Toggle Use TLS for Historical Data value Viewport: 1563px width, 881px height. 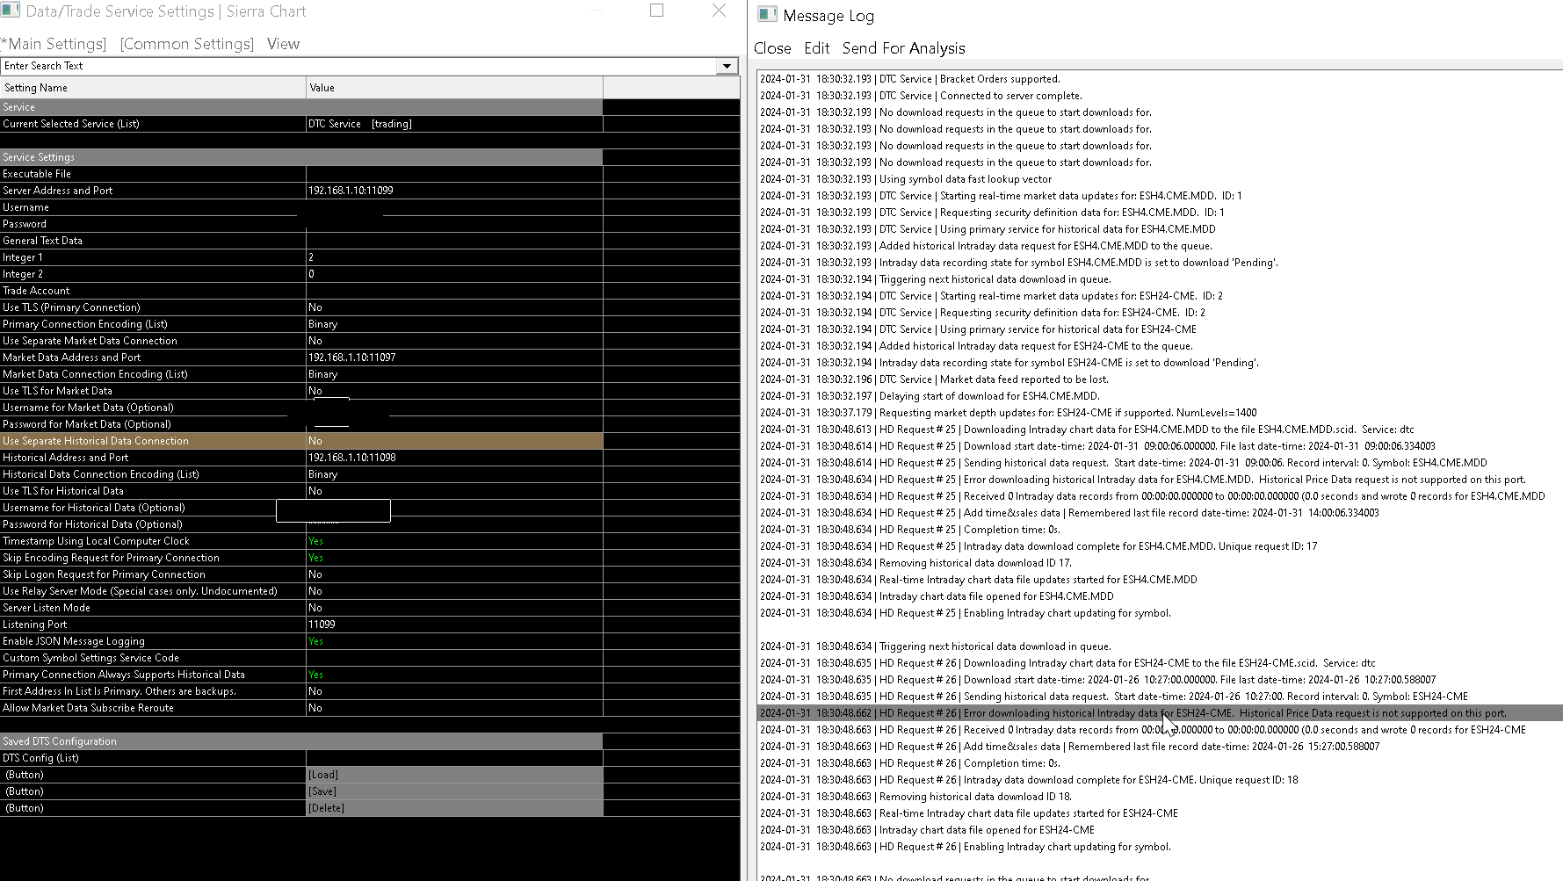pos(454,491)
